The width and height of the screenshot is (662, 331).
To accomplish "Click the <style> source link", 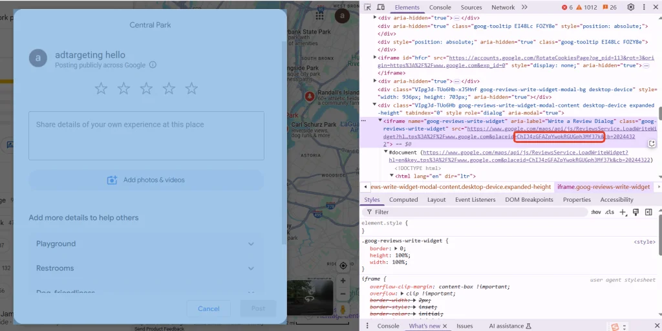I will pos(645,242).
